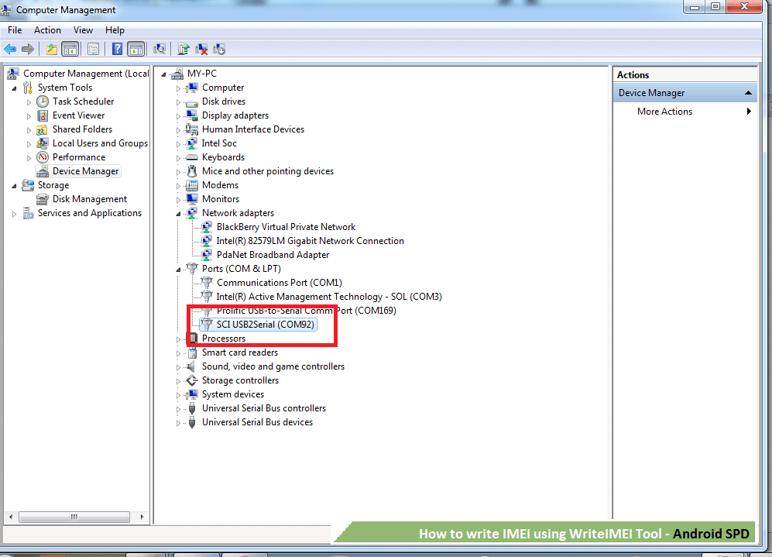The width and height of the screenshot is (772, 557).
Task: Collapse the Ports (COM & LPT) category
Action: 178,270
